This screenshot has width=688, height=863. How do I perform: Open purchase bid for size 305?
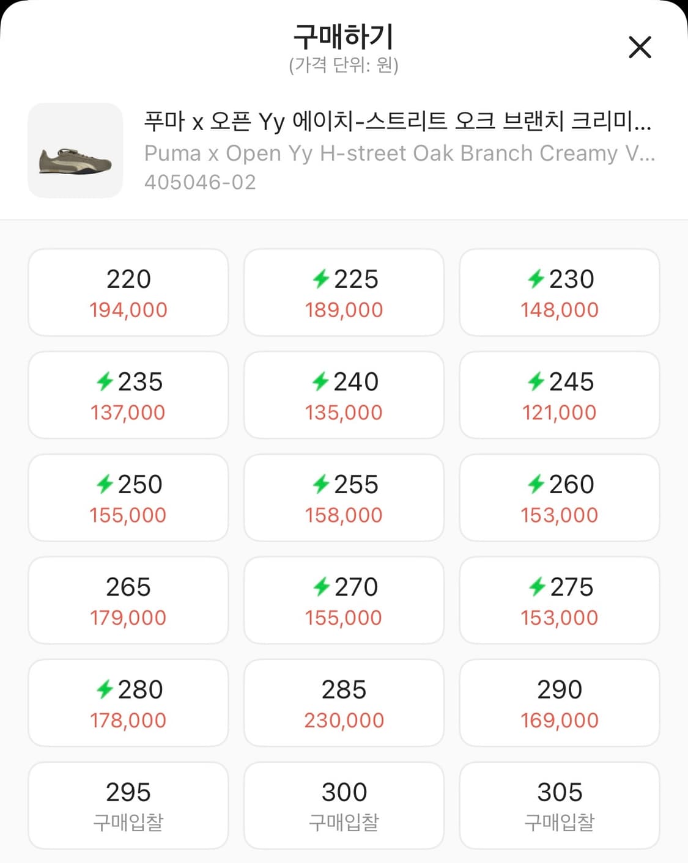[559, 806]
